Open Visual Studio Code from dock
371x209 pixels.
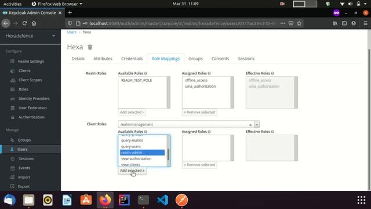pos(162,200)
